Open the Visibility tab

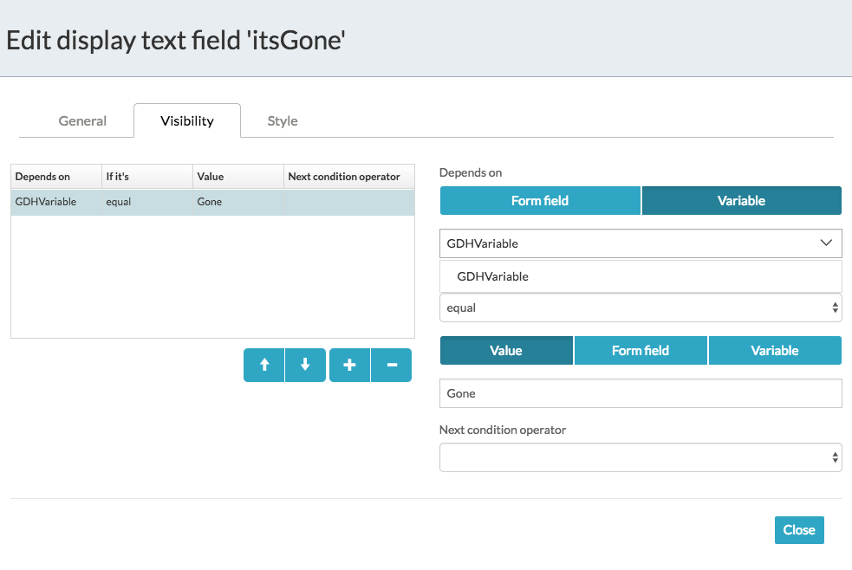(187, 121)
